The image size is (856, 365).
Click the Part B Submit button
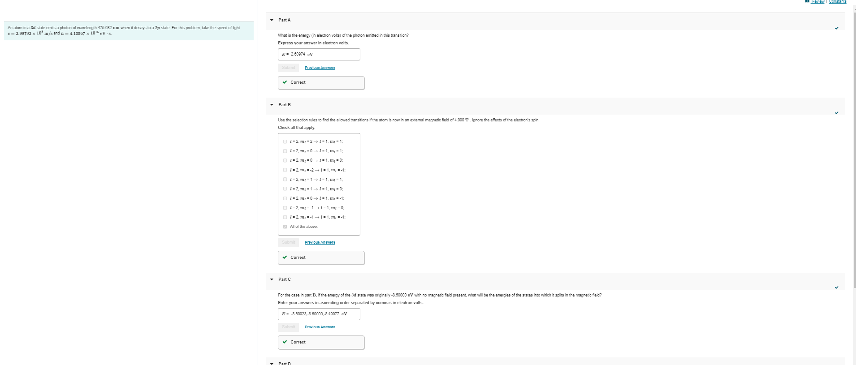click(289, 242)
